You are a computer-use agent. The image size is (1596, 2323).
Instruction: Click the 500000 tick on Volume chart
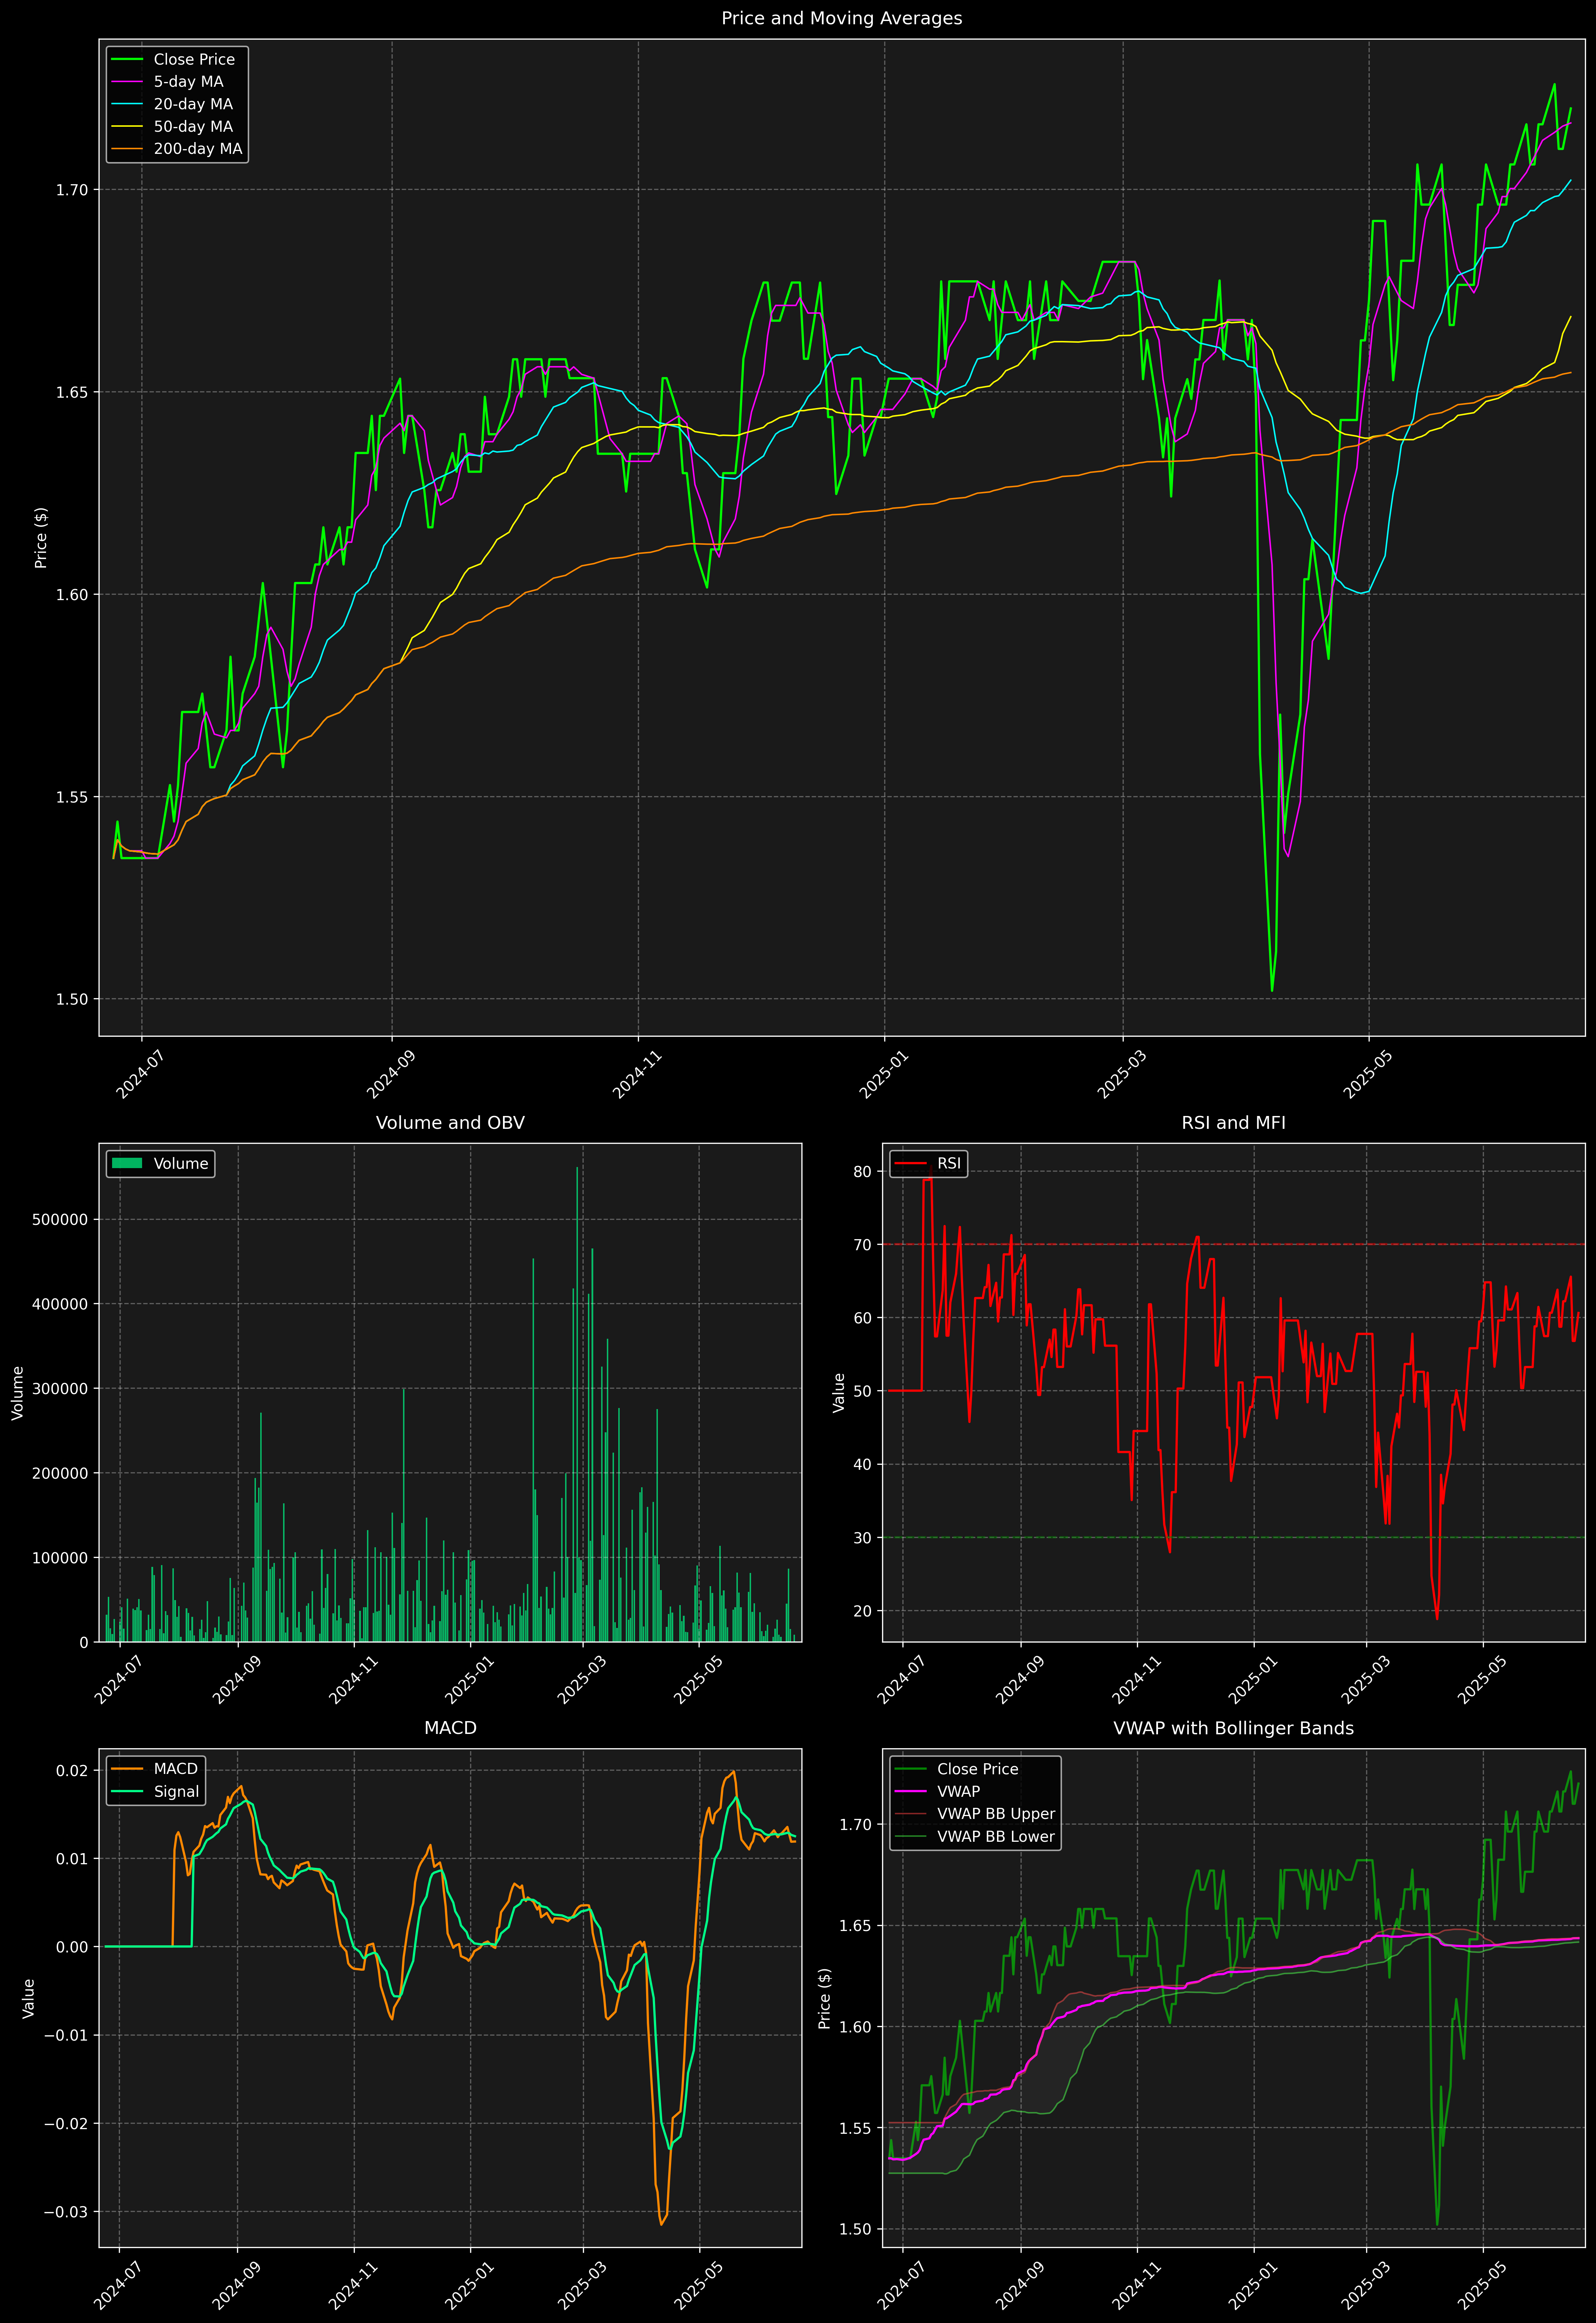pos(60,1220)
